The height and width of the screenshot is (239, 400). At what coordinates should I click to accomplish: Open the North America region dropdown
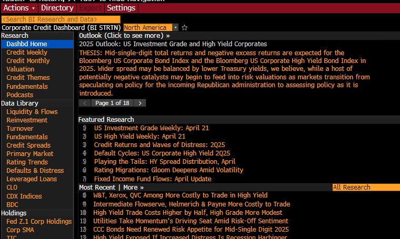pos(151,27)
